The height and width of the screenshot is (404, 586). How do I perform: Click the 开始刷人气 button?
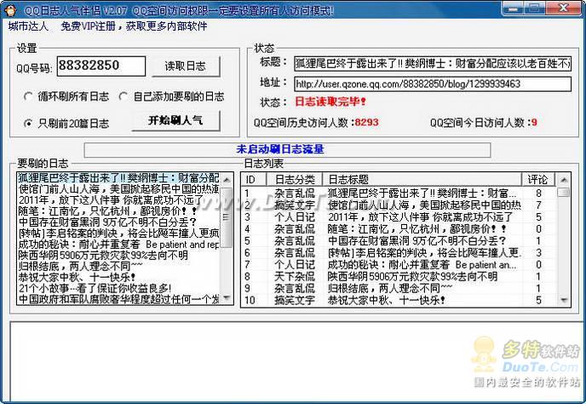point(175,120)
